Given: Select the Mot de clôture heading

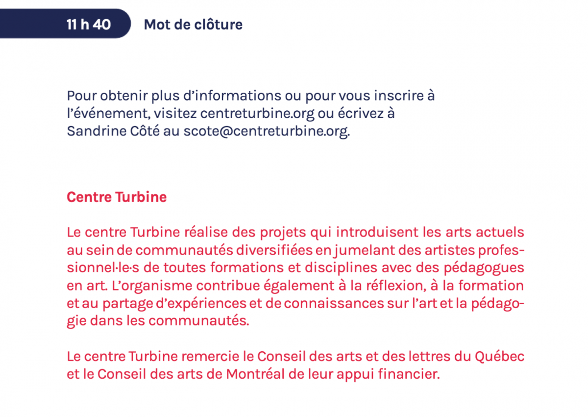Looking at the screenshot, I should pos(193,24).
